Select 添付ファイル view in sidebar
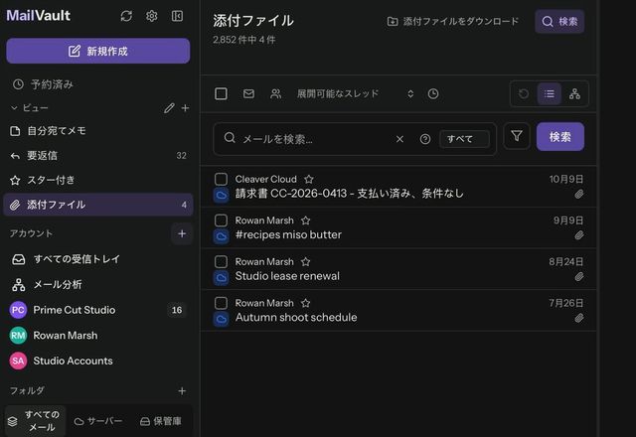 pyautogui.click(x=97, y=205)
